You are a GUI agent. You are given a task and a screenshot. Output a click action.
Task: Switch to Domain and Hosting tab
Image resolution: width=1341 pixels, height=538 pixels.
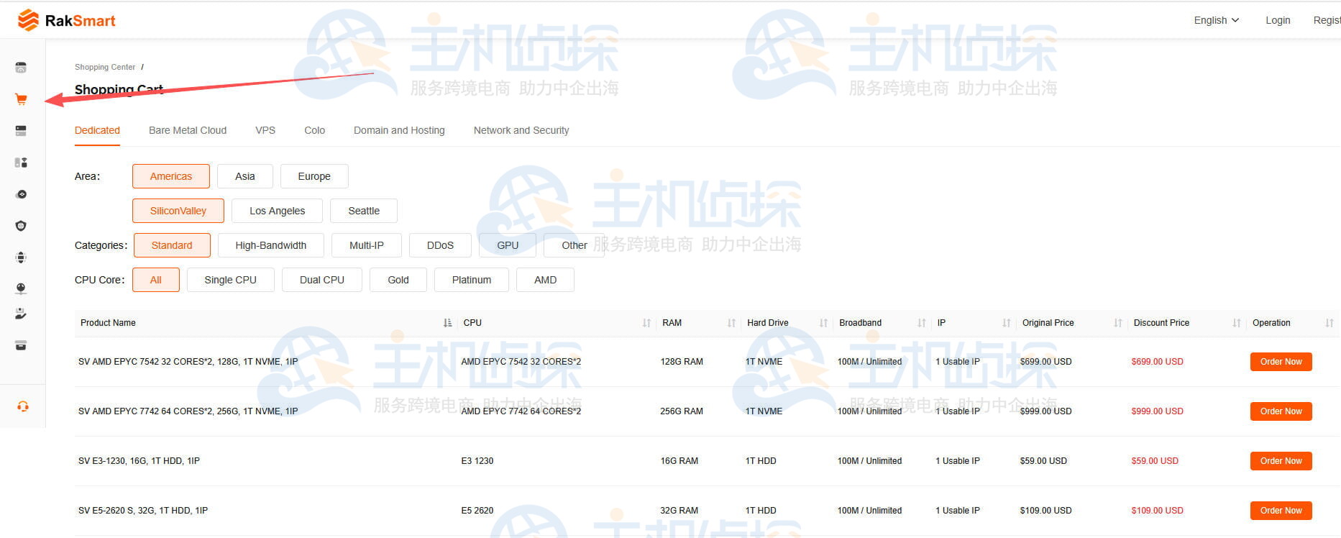click(399, 130)
